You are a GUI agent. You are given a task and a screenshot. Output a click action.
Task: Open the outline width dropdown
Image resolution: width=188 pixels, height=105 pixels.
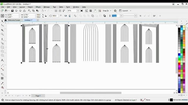pos(121,16)
